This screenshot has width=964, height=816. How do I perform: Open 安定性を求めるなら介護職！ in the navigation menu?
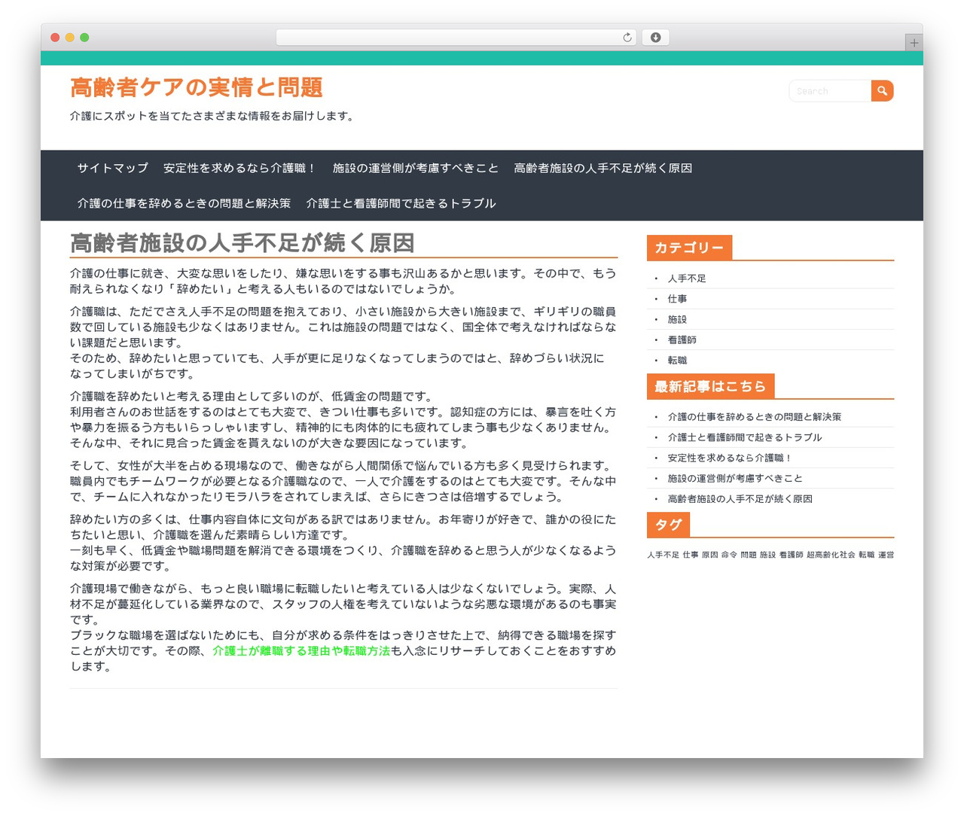click(240, 168)
